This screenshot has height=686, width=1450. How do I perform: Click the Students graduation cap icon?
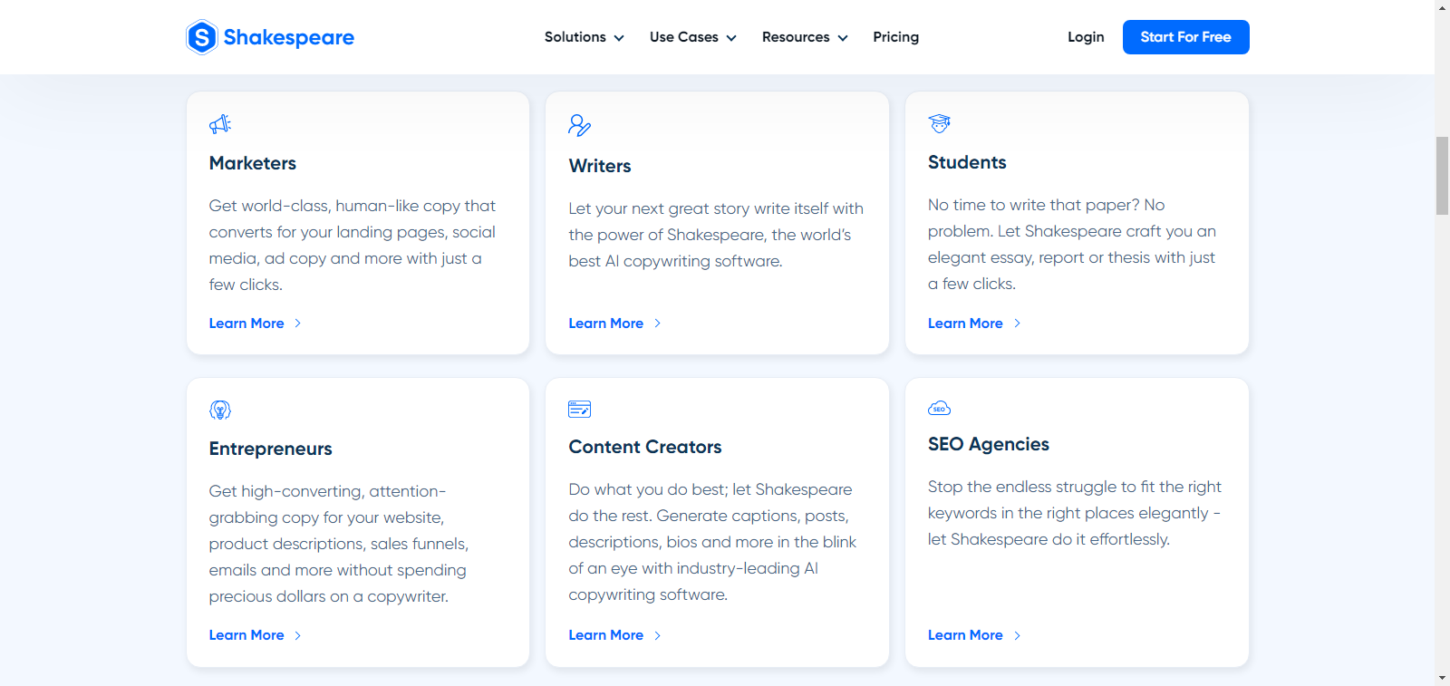coord(940,123)
